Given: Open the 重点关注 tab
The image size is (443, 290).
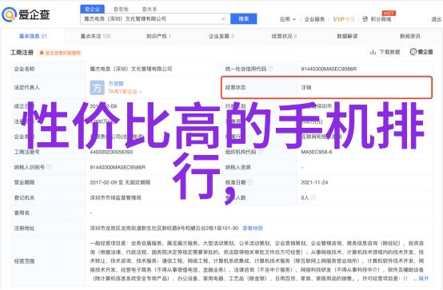Looking at the screenshot, I should [x=96, y=36].
